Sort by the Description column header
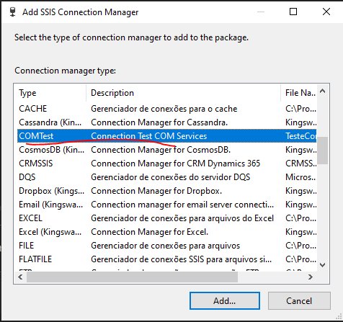Image resolution: width=343 pixels, height=322 pixels. [x=183, y=93]
